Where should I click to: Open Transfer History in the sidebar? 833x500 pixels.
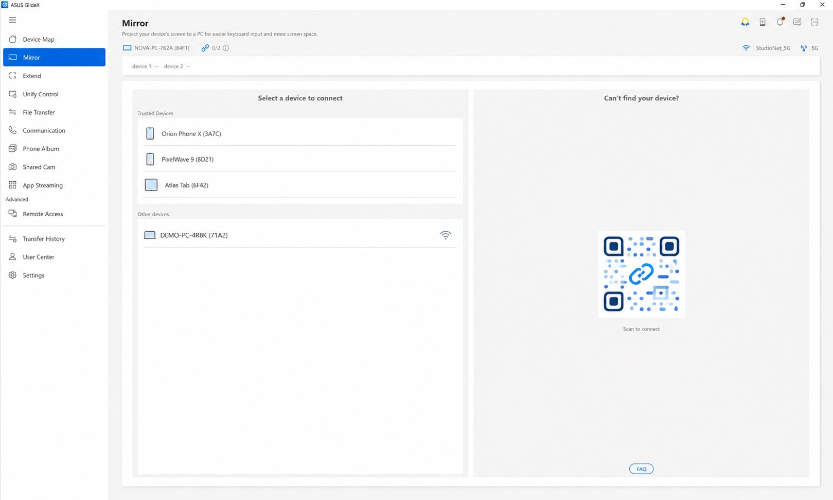(x=54, y=239)
